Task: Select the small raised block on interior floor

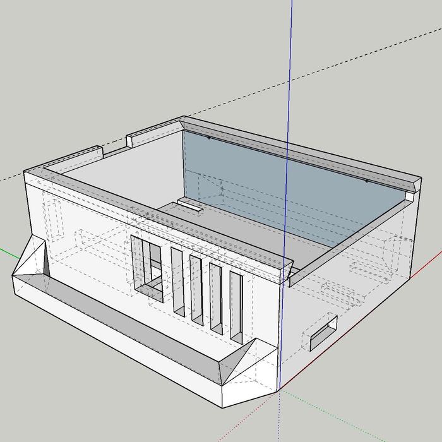Action: (x=190, y=204)
